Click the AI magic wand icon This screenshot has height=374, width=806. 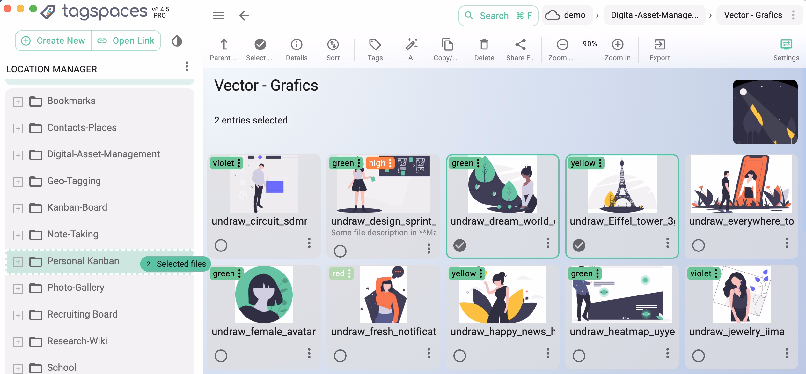click(x=411, y=49)
